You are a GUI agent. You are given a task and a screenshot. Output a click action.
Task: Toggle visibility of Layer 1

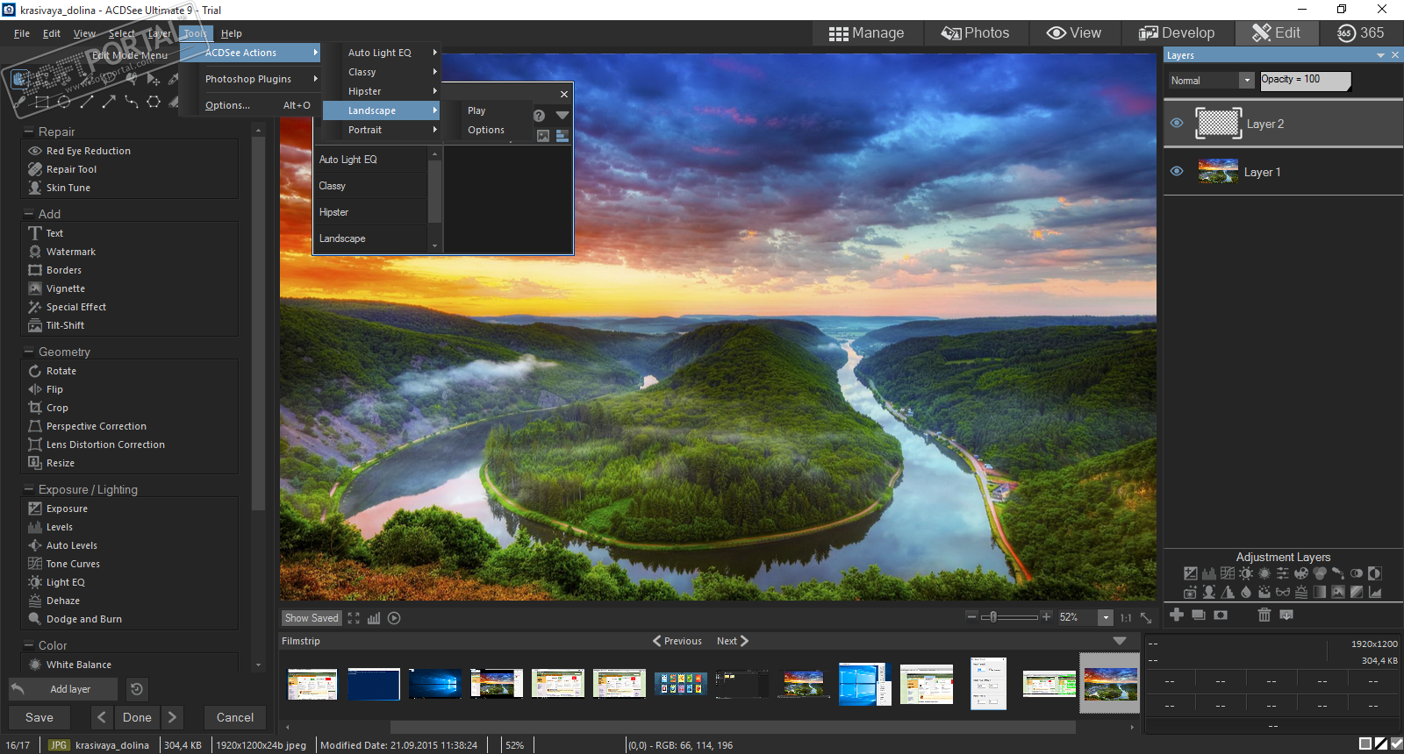coord(1177,172)
